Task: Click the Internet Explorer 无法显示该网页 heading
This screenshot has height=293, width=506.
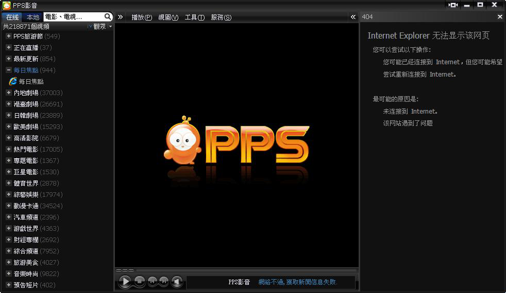Action: (429, 35)
